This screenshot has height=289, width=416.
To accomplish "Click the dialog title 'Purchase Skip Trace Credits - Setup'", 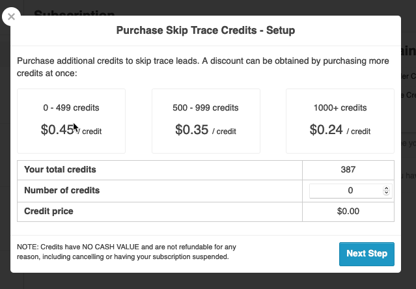I will (x=206, y=31).
